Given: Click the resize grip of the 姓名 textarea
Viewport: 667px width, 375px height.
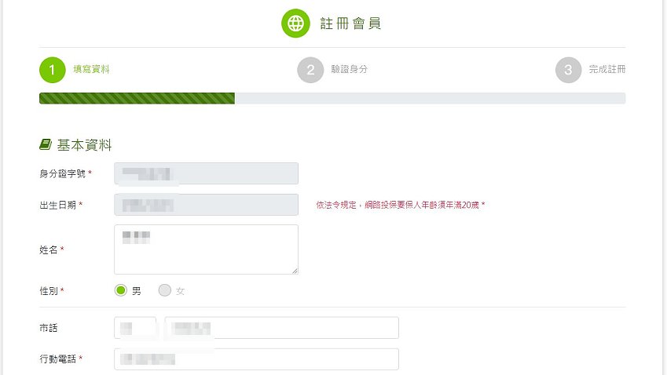Looking at the screenshot, I should click(x=295, y=271).
